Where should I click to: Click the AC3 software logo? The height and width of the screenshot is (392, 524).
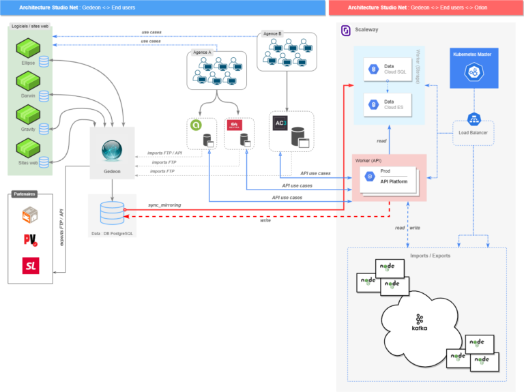tap(280, 123)
